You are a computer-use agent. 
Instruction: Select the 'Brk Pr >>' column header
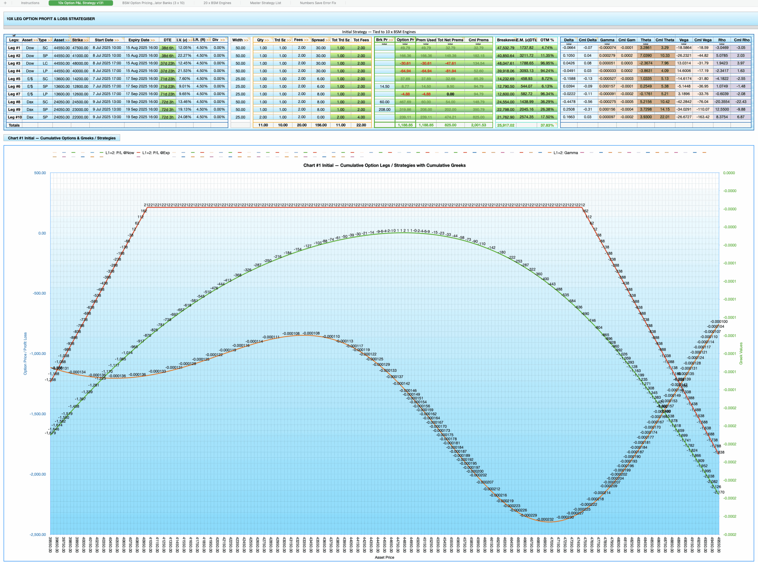tap(384, 40)
